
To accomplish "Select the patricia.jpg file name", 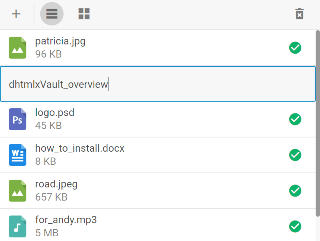I will [x=60, y=41].
